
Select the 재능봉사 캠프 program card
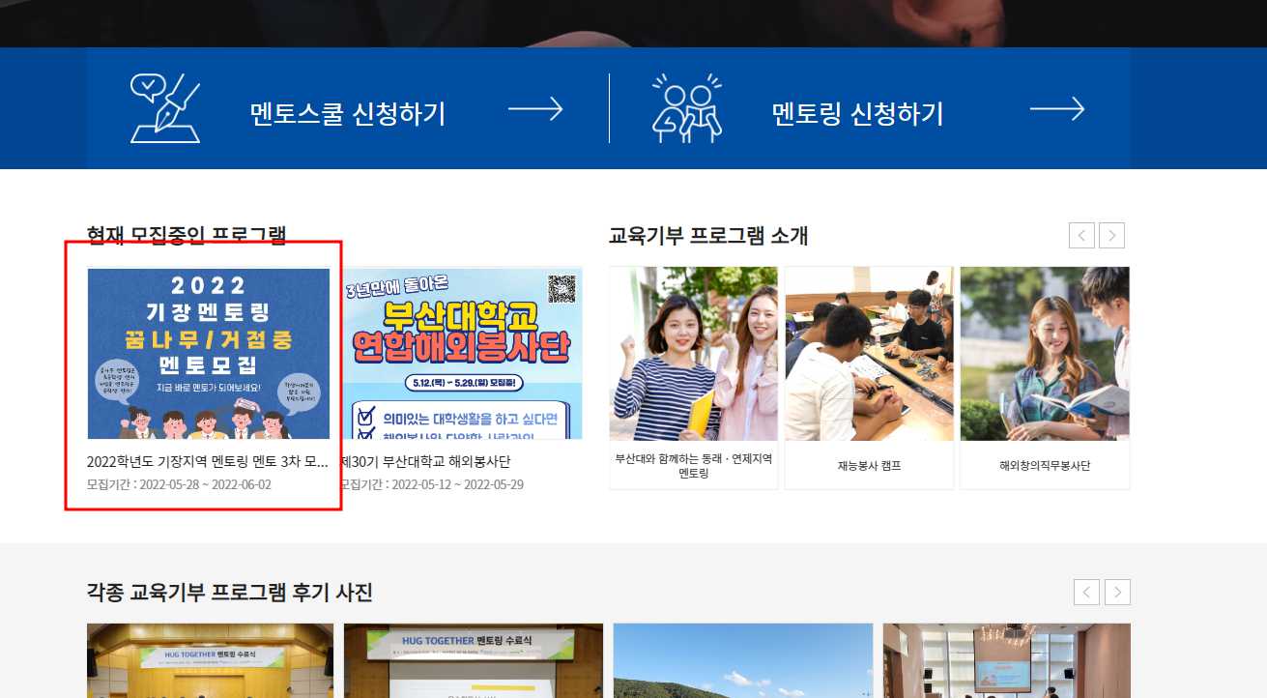pos(869,378)
